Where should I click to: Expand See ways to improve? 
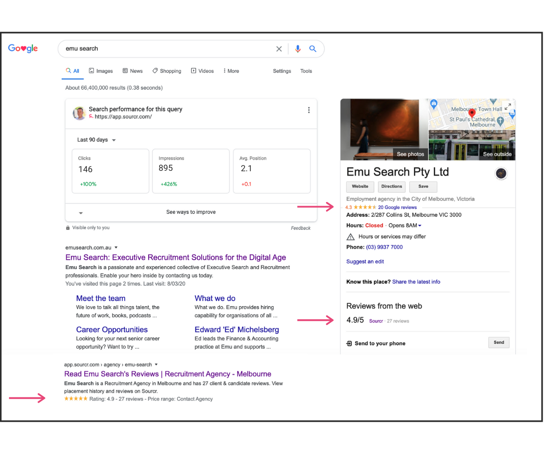191,212
